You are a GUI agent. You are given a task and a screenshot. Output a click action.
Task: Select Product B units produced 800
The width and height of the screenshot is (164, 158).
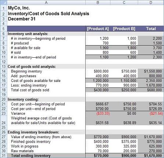(x=124, y=43)
